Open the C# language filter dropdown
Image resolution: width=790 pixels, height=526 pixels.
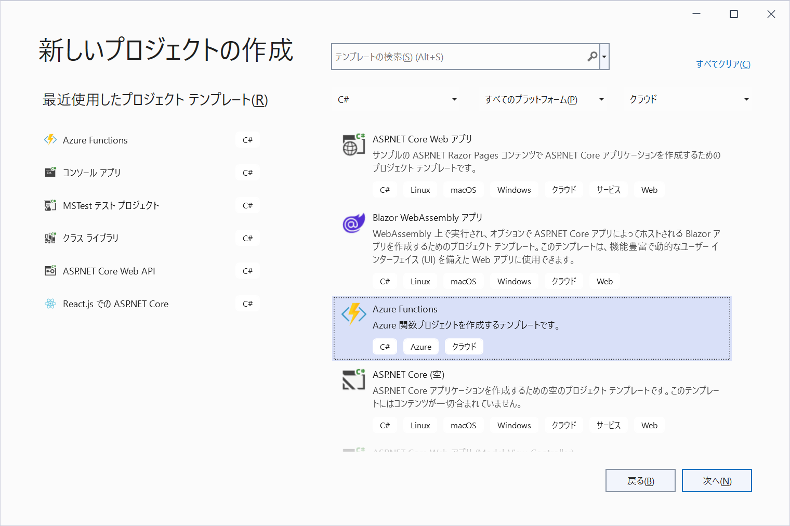point(397,99)
